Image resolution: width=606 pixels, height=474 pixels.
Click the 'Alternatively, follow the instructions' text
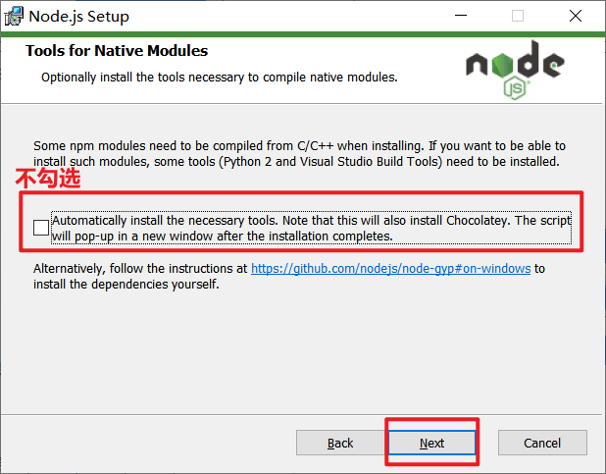(x=140, y=269)
